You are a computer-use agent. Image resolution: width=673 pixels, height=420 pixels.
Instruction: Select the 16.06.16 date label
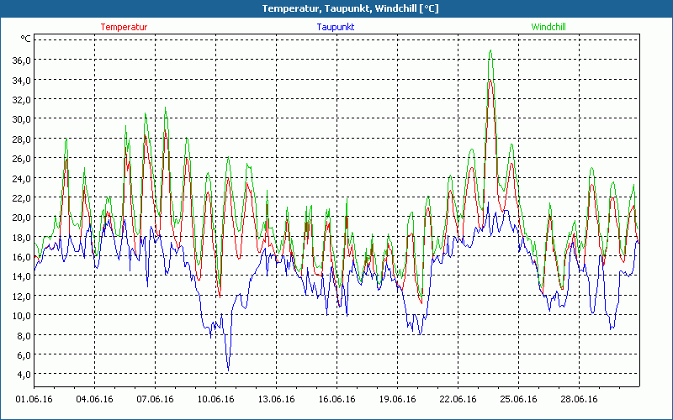[x=336, y=399]
